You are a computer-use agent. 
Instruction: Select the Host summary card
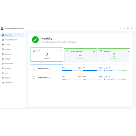click(x=47, y=55)
